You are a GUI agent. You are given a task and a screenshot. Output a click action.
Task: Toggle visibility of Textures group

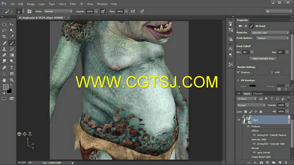(x=248, y=126)
